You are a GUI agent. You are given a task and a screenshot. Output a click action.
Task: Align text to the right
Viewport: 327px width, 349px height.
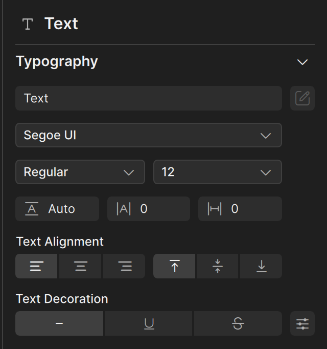click(124, 266)
